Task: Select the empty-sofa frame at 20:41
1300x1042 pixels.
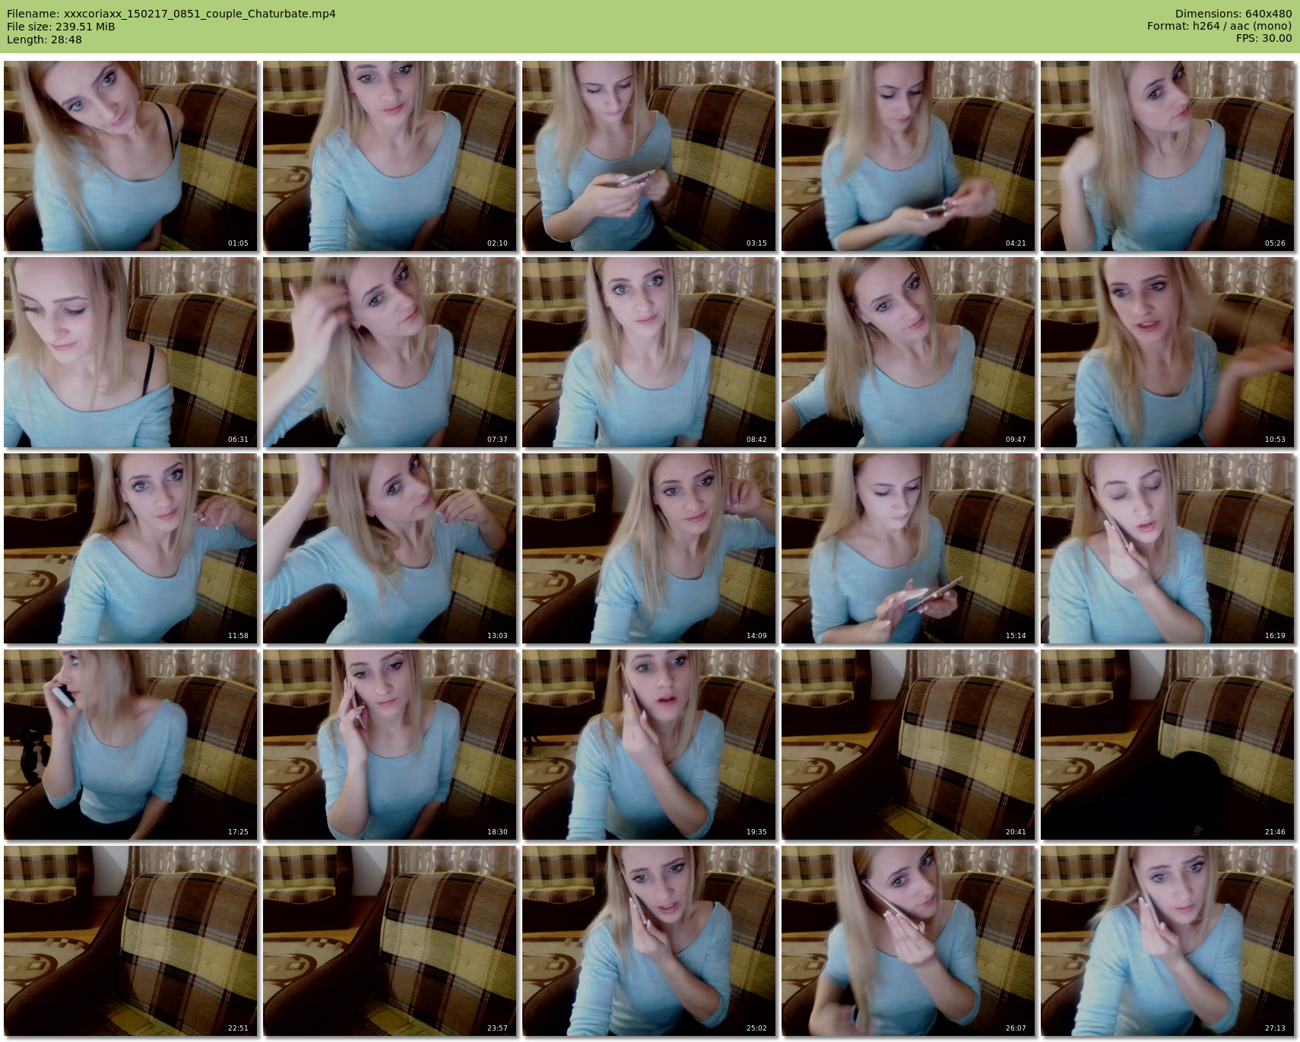Action: pos(908,745)
